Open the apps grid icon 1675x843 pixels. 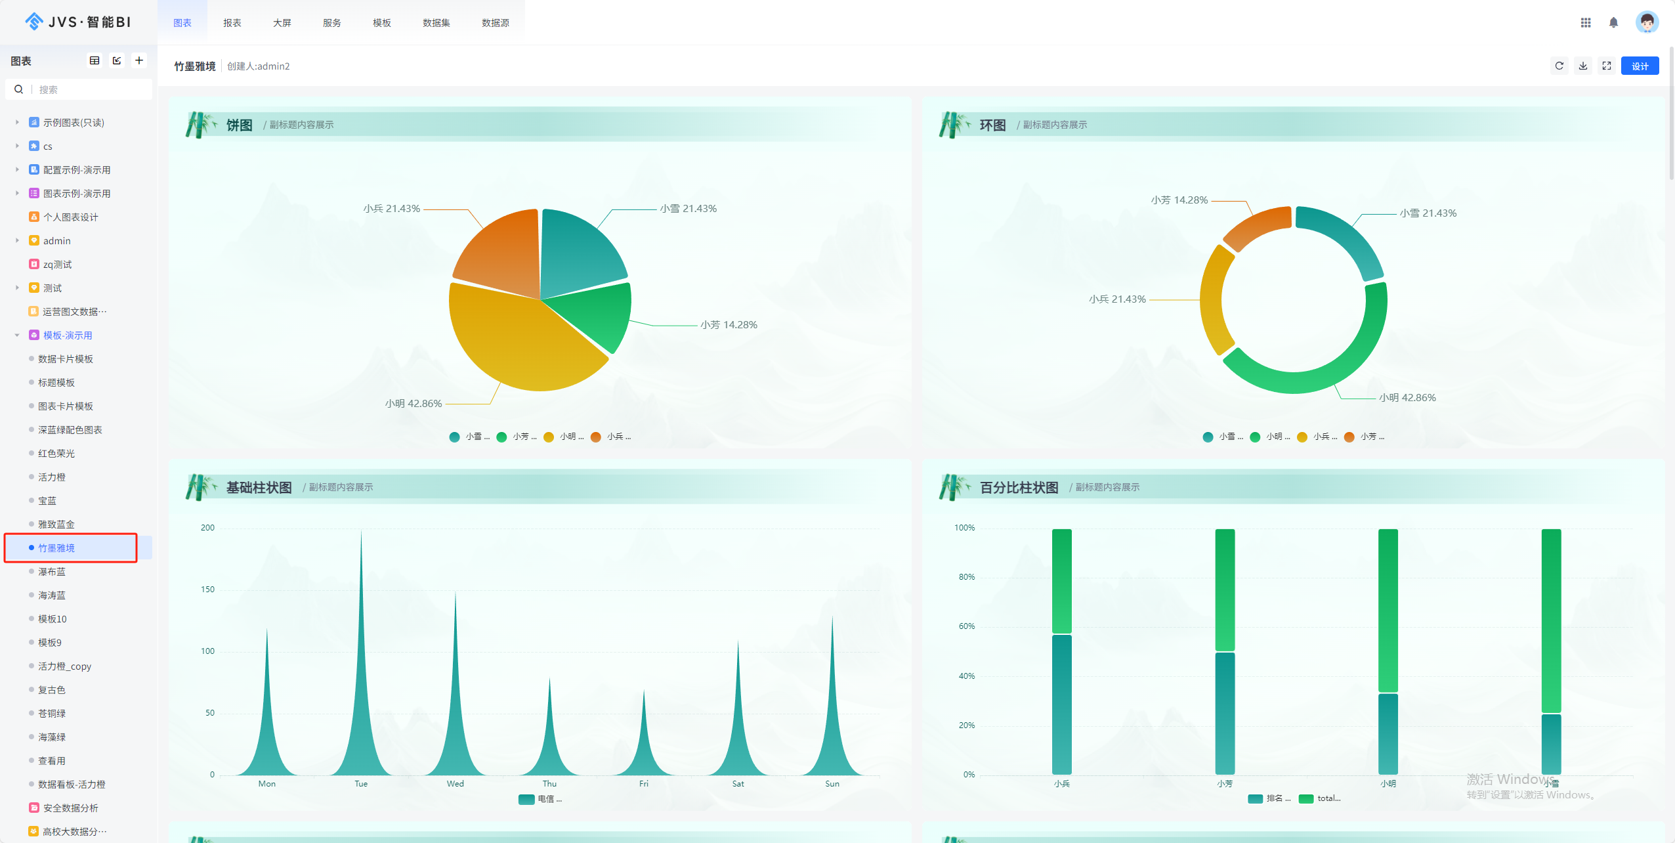point(1586,22)
